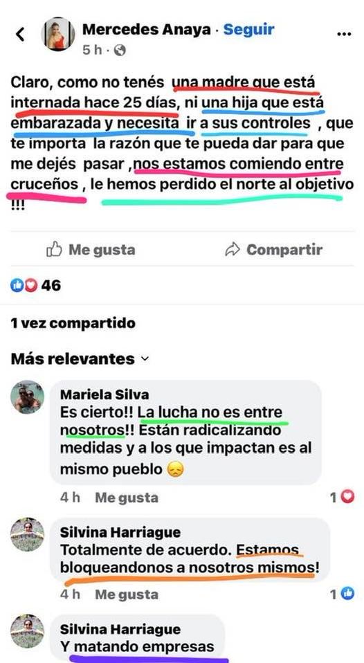Open Silvina Harriague's avatar on first comment
Viewport: 364px width, 663px height.
click(27, 535)
